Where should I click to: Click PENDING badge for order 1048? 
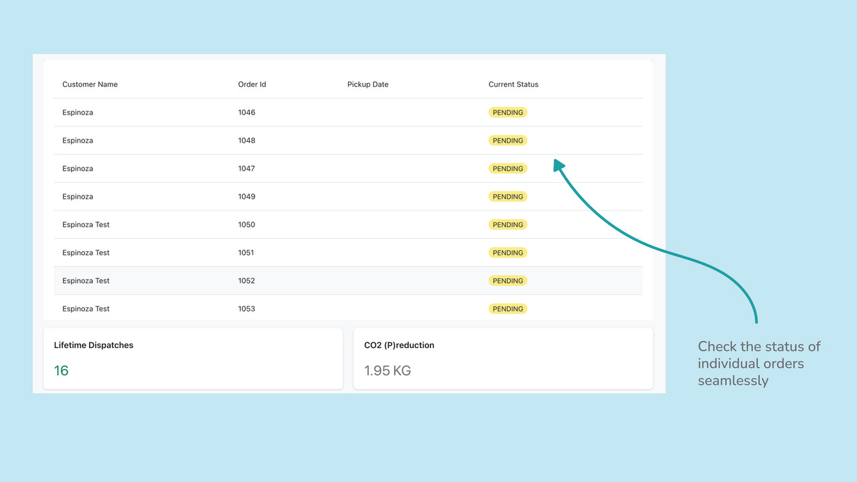(508, 141)
